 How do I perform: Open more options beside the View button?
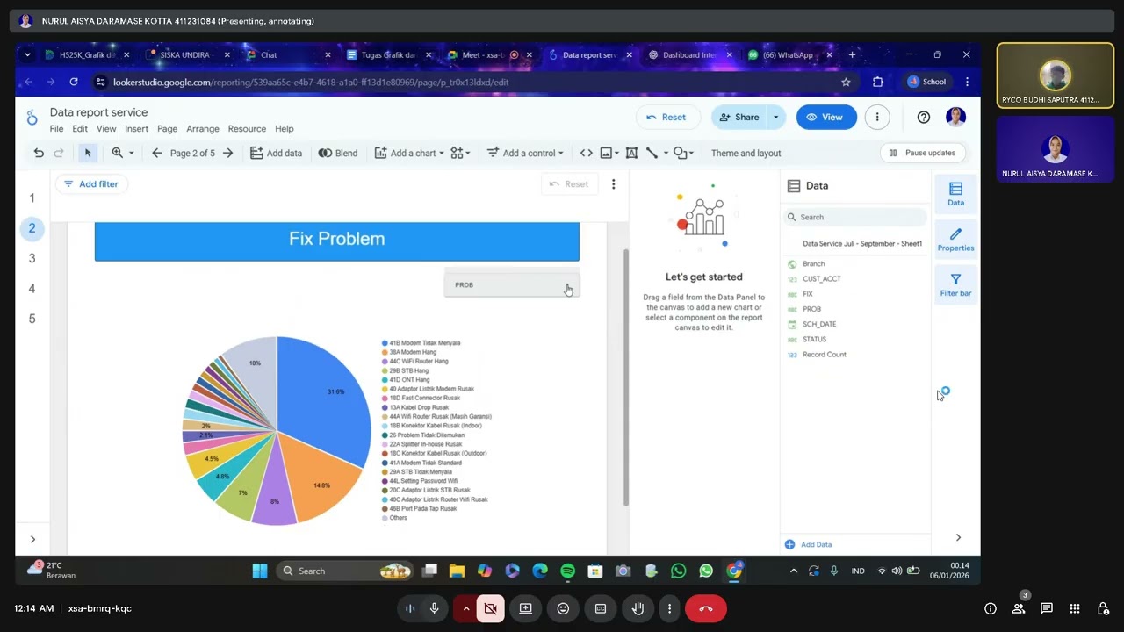coord(876,117)
